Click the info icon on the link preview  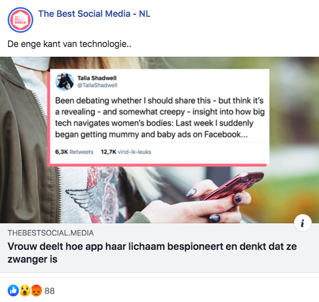(x=303, y=223)
